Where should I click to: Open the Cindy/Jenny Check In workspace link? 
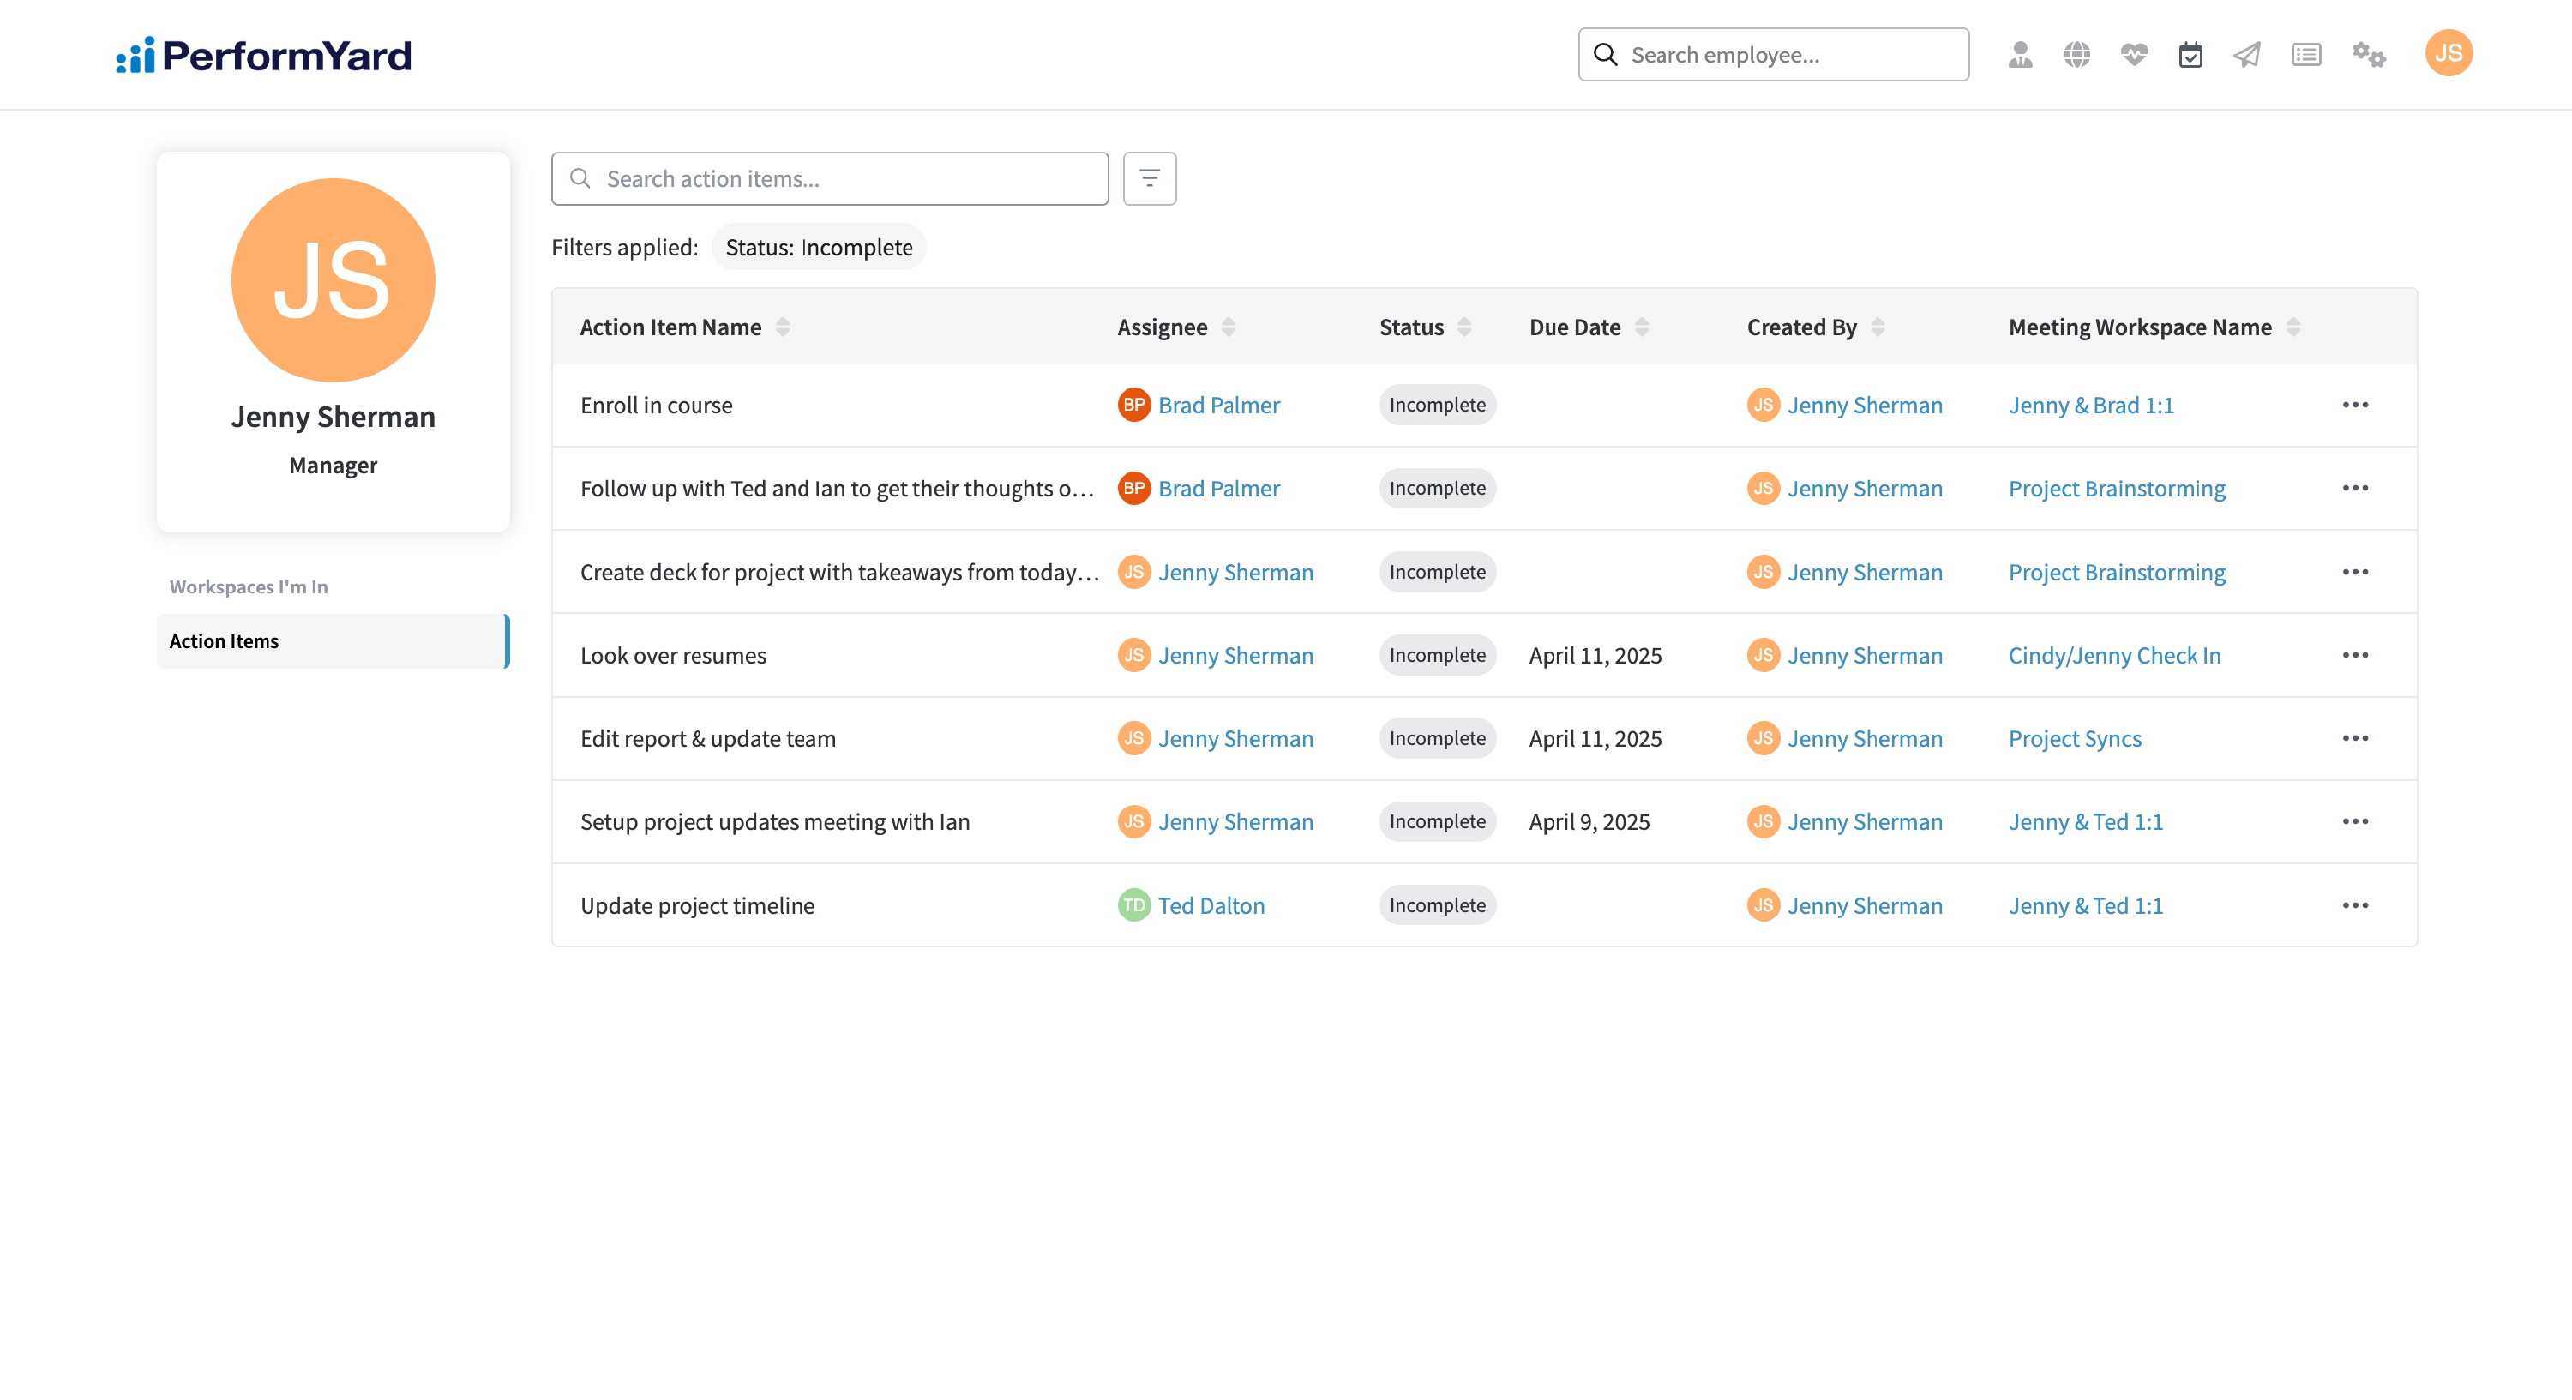coord(2113,655)
